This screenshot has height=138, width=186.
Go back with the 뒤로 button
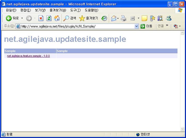click(12, 18)
